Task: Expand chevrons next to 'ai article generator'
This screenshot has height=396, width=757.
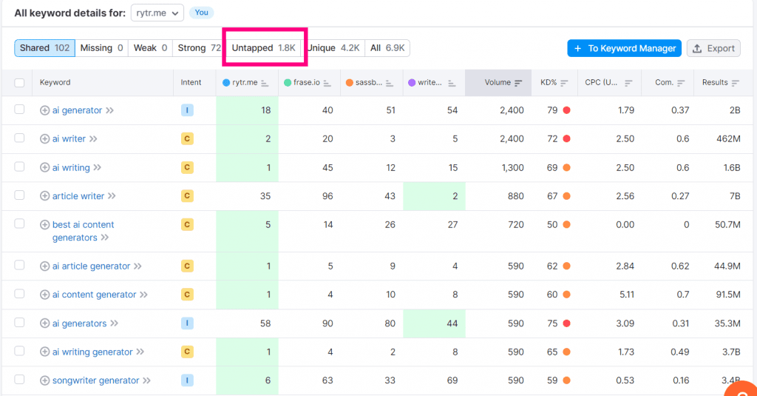Action: [138, 266]
